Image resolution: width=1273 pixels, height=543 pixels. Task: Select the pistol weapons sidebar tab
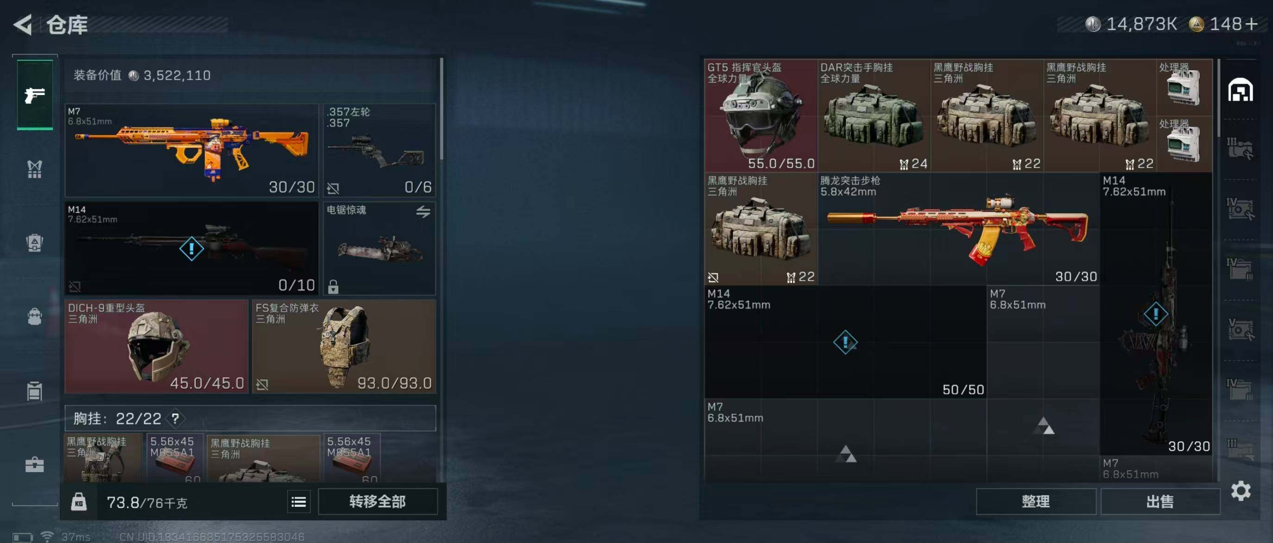click(35, 95)
